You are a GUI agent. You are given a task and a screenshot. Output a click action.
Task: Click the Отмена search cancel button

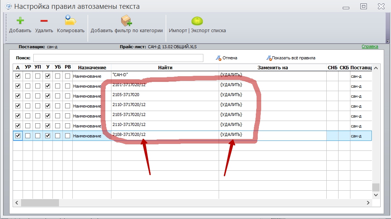[x=226, y=58]
